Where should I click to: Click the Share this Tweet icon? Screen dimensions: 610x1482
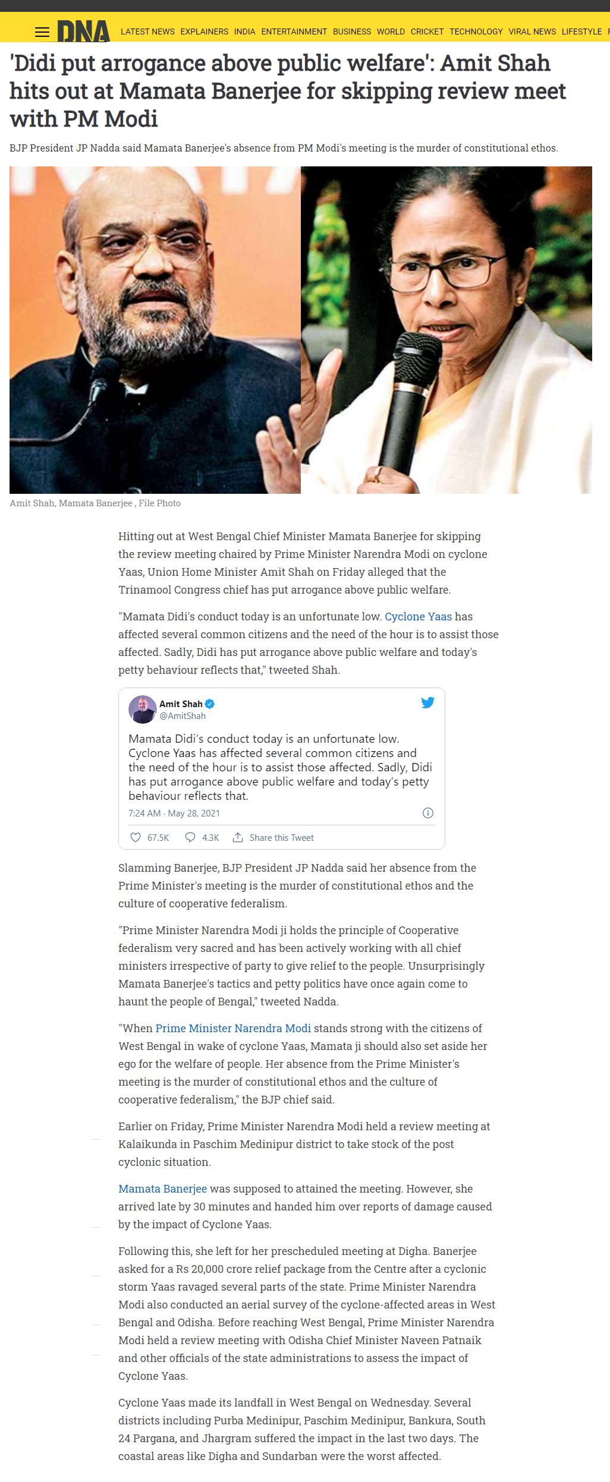point(238,837)
